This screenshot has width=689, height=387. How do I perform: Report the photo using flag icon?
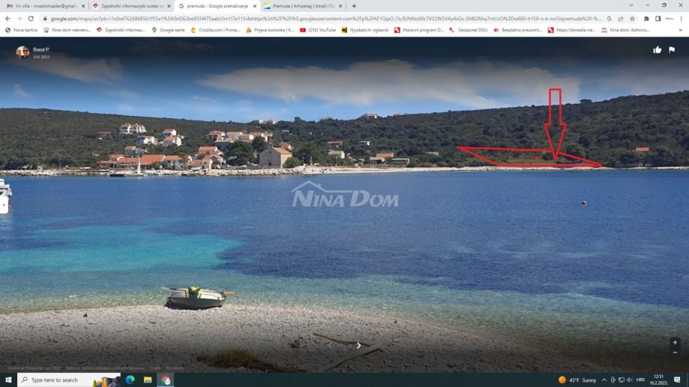(x=672, y=50)
